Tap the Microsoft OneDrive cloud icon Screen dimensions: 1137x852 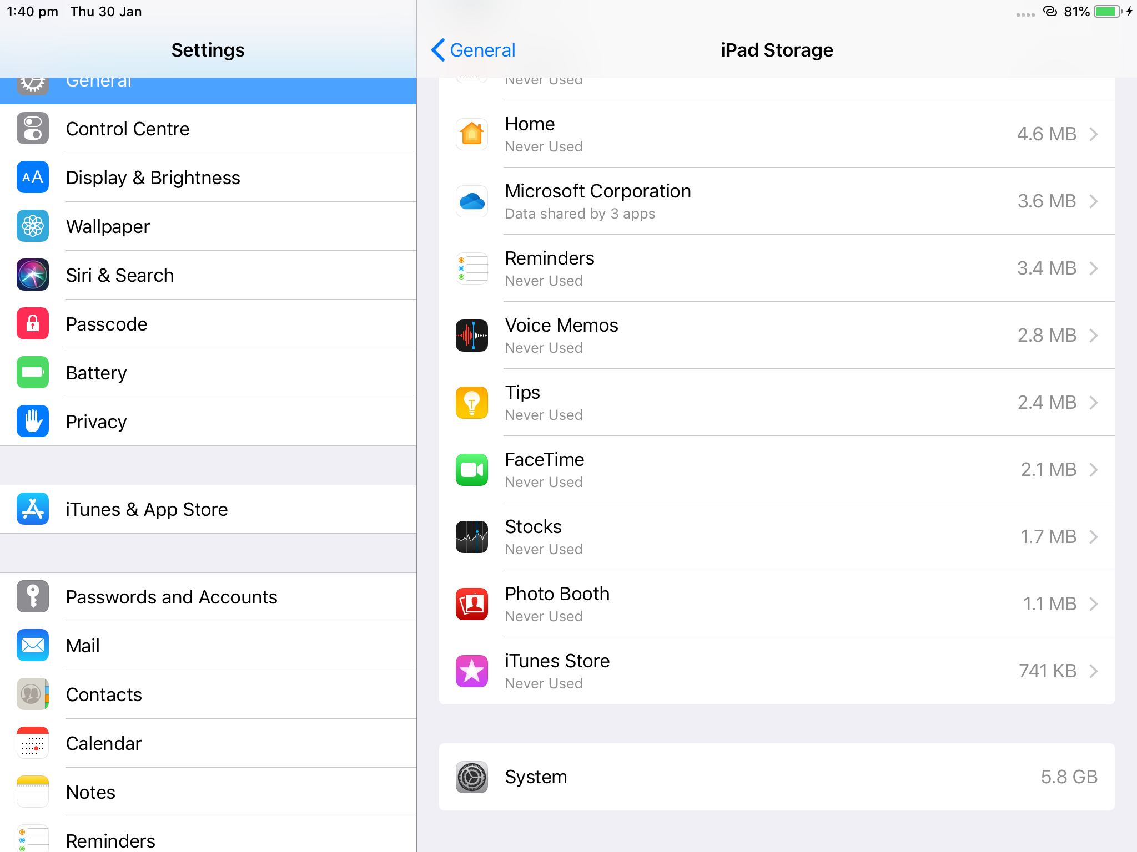coord(471,201)
